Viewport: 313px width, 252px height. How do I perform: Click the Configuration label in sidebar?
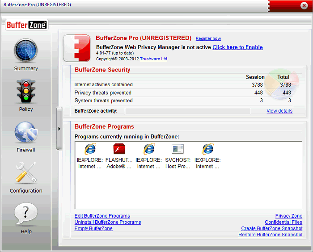[26, 191]
